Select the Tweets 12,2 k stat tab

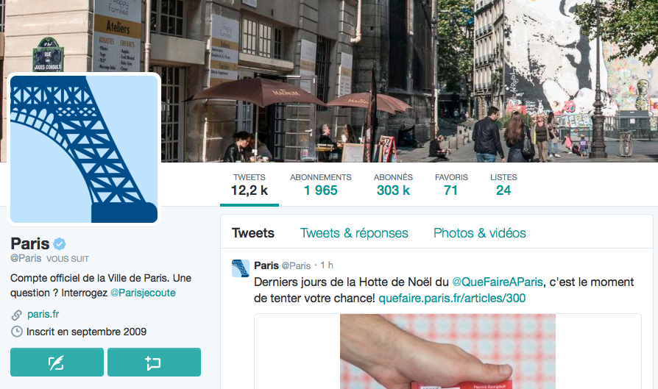[x=250, y=185]
